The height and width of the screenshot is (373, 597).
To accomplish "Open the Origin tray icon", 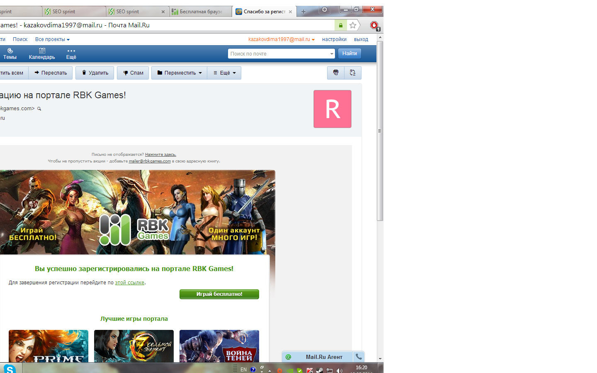I will [280, 371].
